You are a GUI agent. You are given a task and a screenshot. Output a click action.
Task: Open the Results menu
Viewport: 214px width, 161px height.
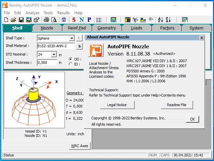pyautogui.click(x=63, y=13)
